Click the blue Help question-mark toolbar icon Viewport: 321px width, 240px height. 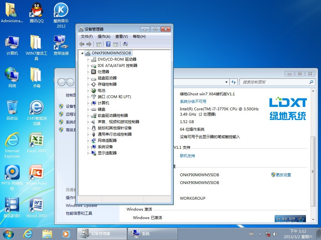pyautogui.click(x=108, y=44)
